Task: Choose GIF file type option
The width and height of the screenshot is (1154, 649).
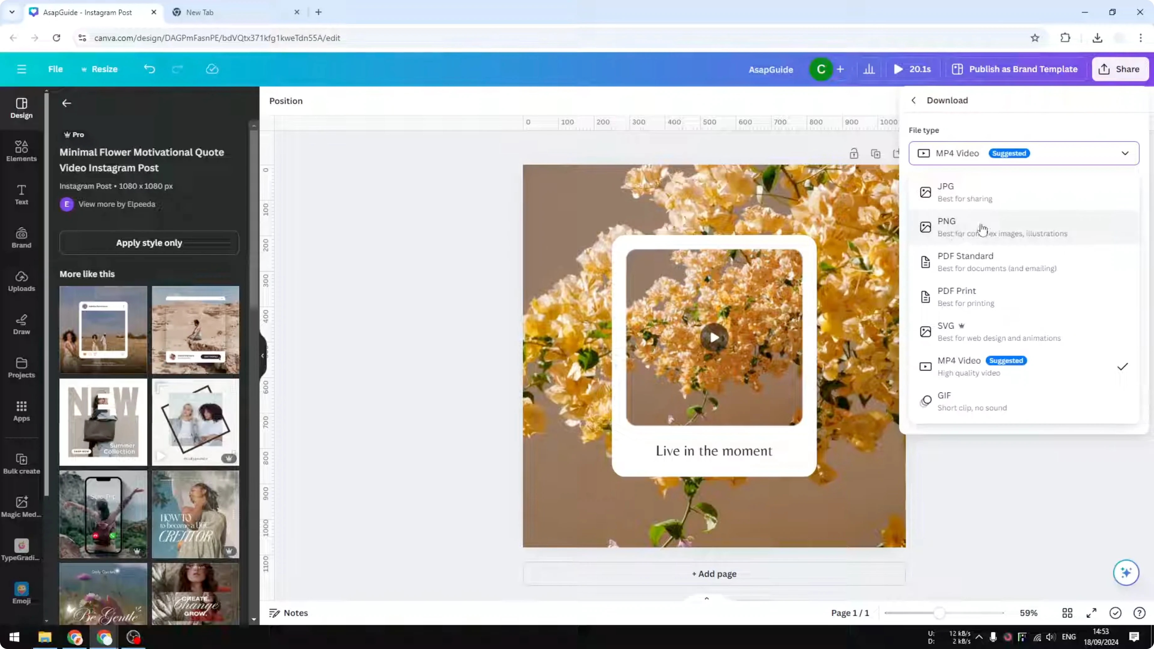Action: pos(1024,401)
